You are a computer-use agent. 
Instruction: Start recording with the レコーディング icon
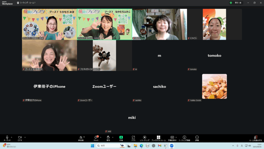tap(145, 138)
